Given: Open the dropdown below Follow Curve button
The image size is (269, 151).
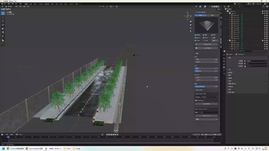Looking at the screenshot, I should (207, 119).
